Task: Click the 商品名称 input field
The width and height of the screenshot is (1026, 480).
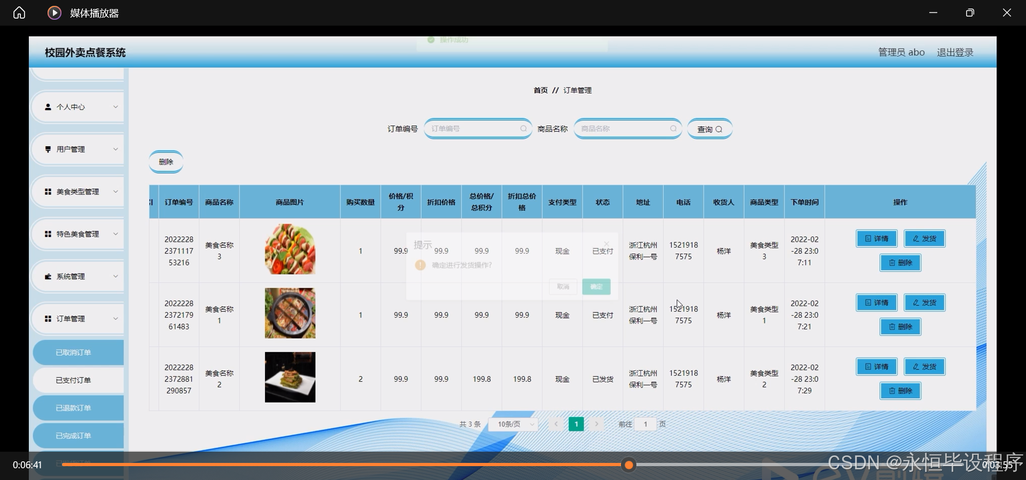Action: point(627,129)
